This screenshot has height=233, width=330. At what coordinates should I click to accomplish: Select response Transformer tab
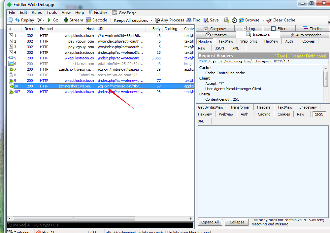coord(240,107)
